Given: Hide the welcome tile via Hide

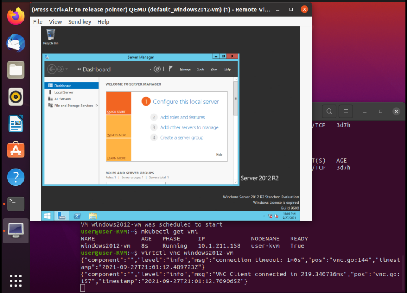Looking at the screenshot, I should click(219, 154).
